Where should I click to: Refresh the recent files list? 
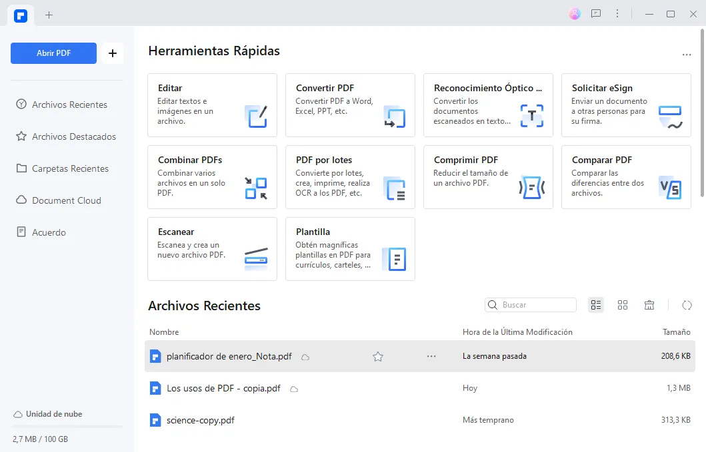pos(687,305)
